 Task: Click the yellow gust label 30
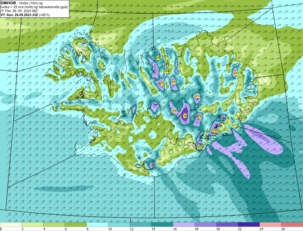click(x=200, y=147)
